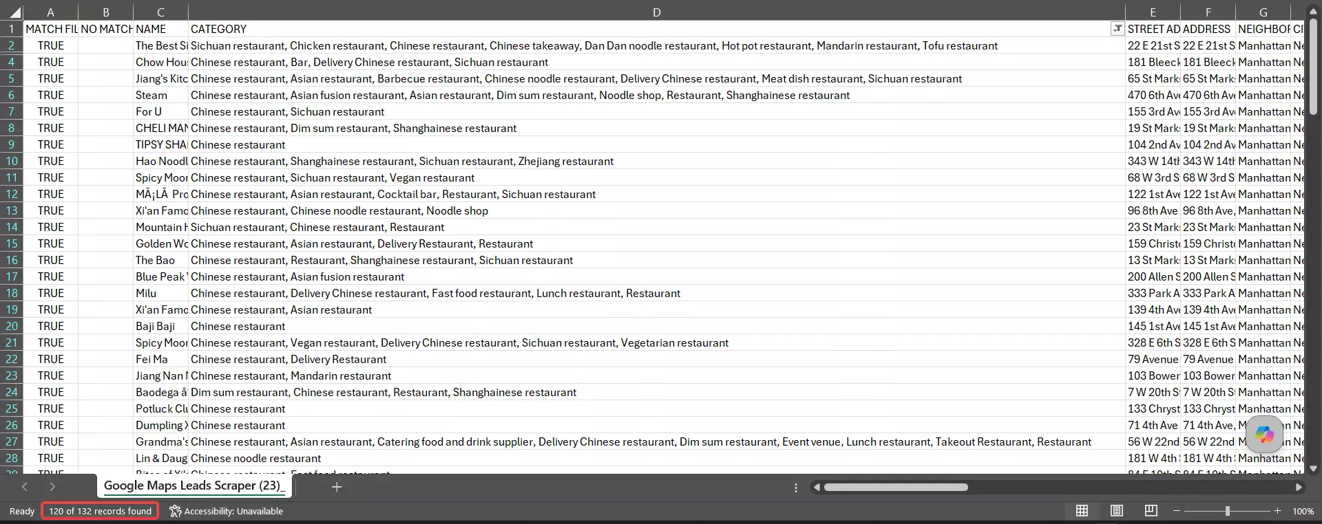Select column D header
Viewport: 1322px width, 524px height.
click(x=657, y=12)
